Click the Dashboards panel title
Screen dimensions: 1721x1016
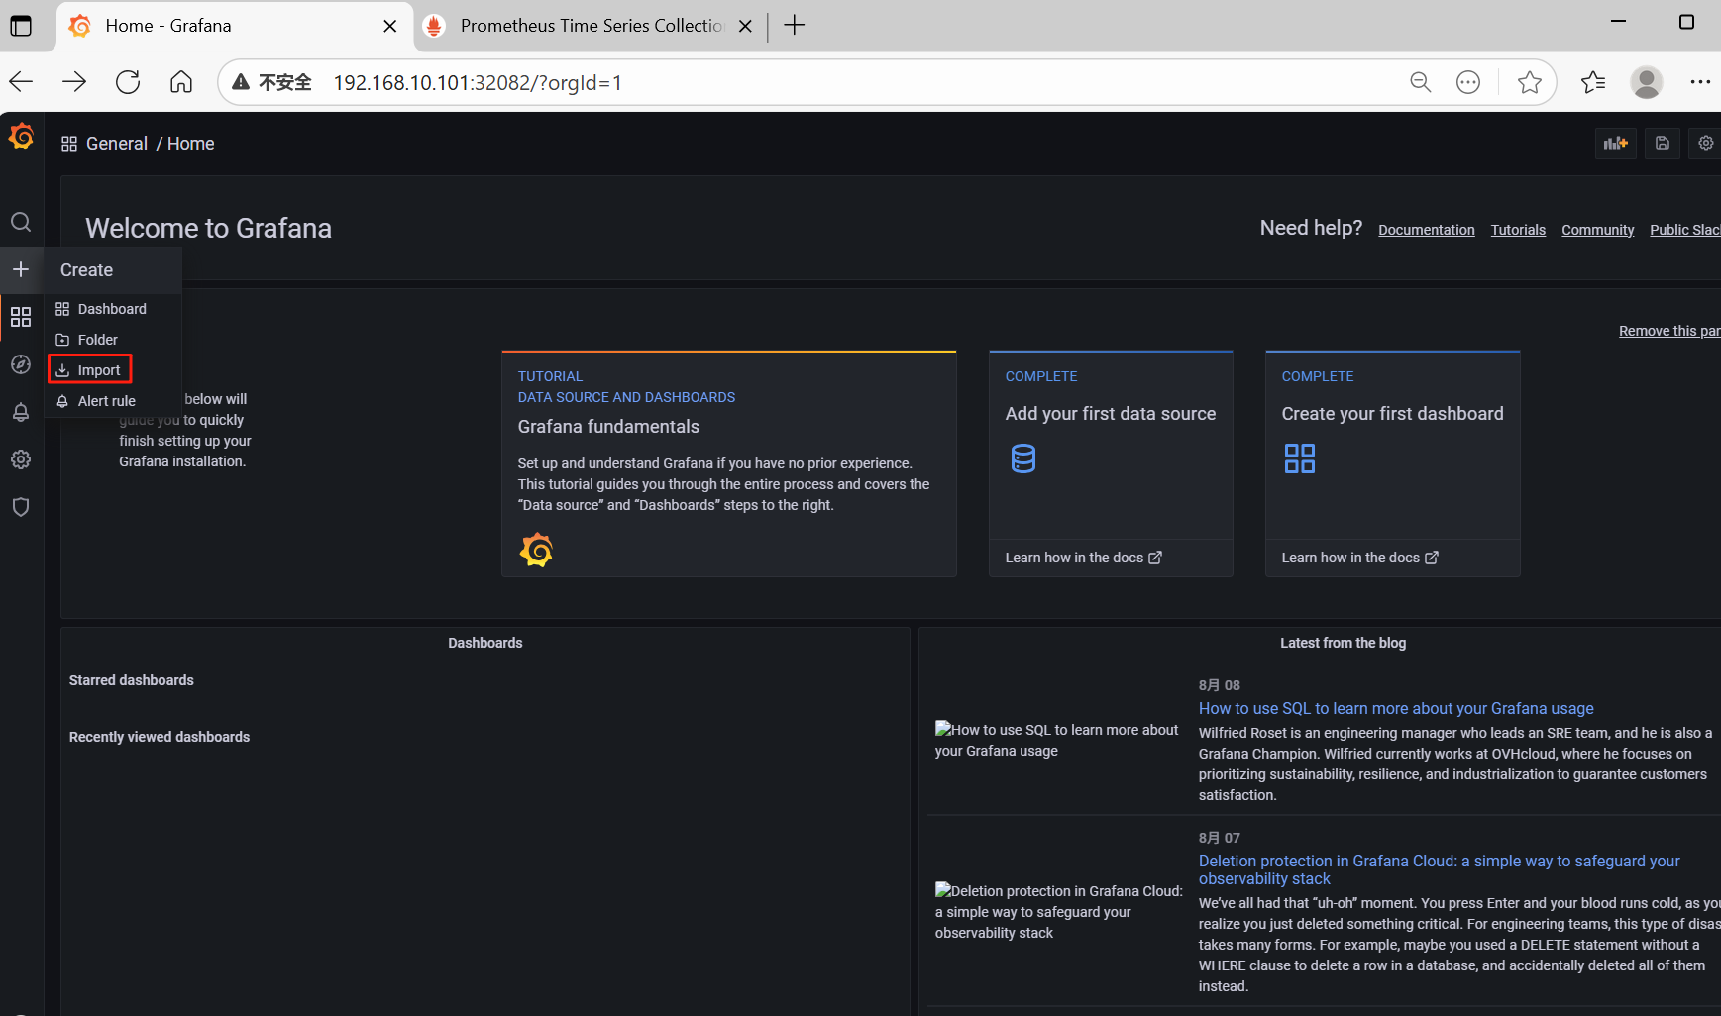point(484,643)
